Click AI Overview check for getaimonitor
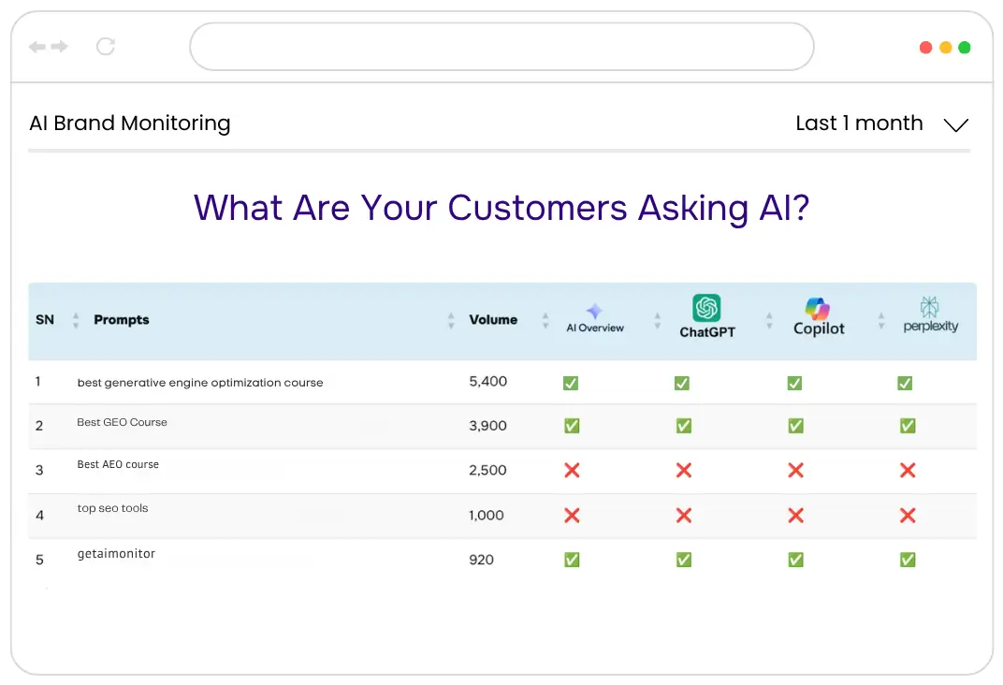This screenshot has height=685, width=1003. (572, 561)
